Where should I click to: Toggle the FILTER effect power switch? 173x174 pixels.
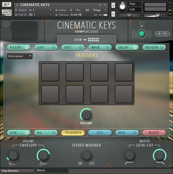tap(27, 47)
